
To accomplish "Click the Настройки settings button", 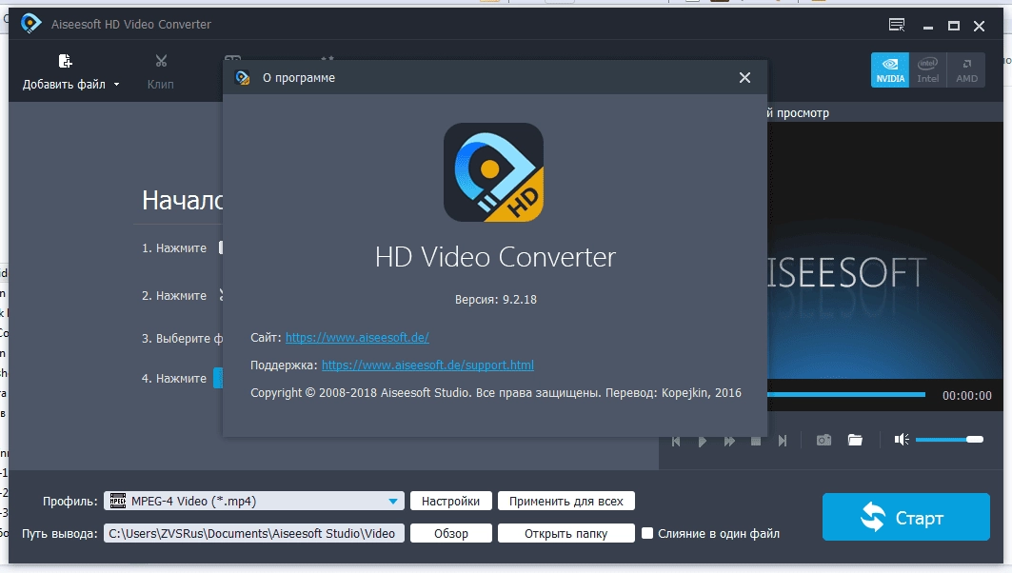I will 450,501.
